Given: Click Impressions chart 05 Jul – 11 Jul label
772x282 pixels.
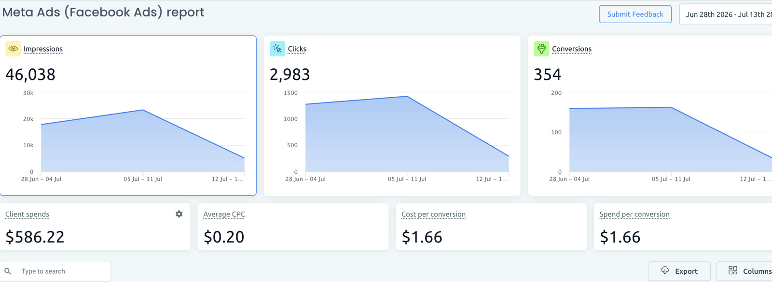Looking at the screenshot, I should click(143, 179).
